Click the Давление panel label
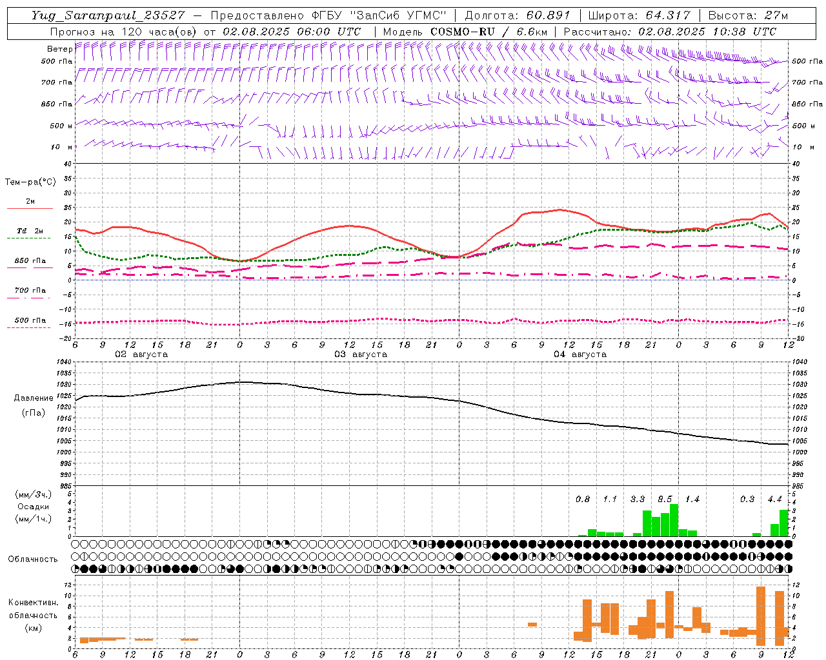The width and height of the screenshot is (826, 660). pos(33,398)
